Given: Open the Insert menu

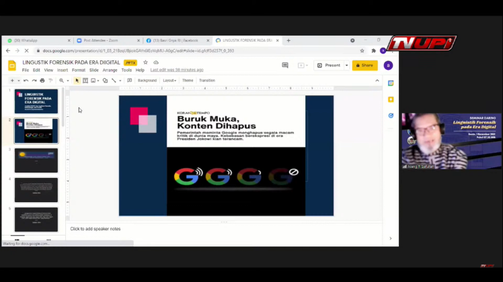Looking at the screenshot, I should [63, 70].
